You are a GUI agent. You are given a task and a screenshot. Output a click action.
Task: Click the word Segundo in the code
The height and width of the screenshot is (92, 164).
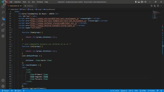38,77
